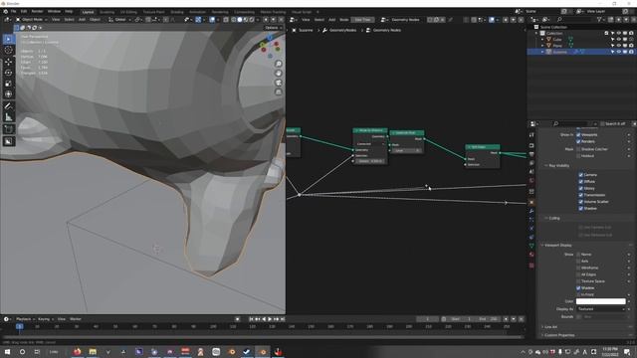The height and width of the screenshot is (358, 637).
Task: Switch to the Shading workspace tab
Action: [x=177, y=12]
